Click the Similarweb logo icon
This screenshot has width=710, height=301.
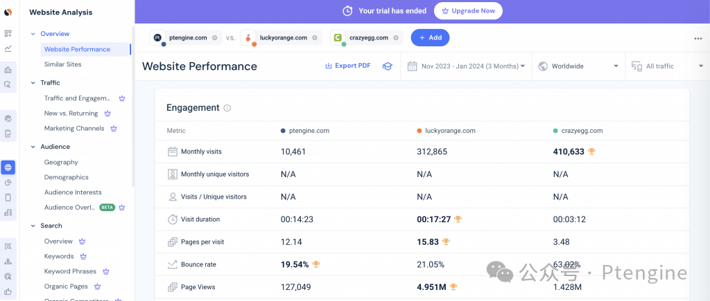point(8,12)
